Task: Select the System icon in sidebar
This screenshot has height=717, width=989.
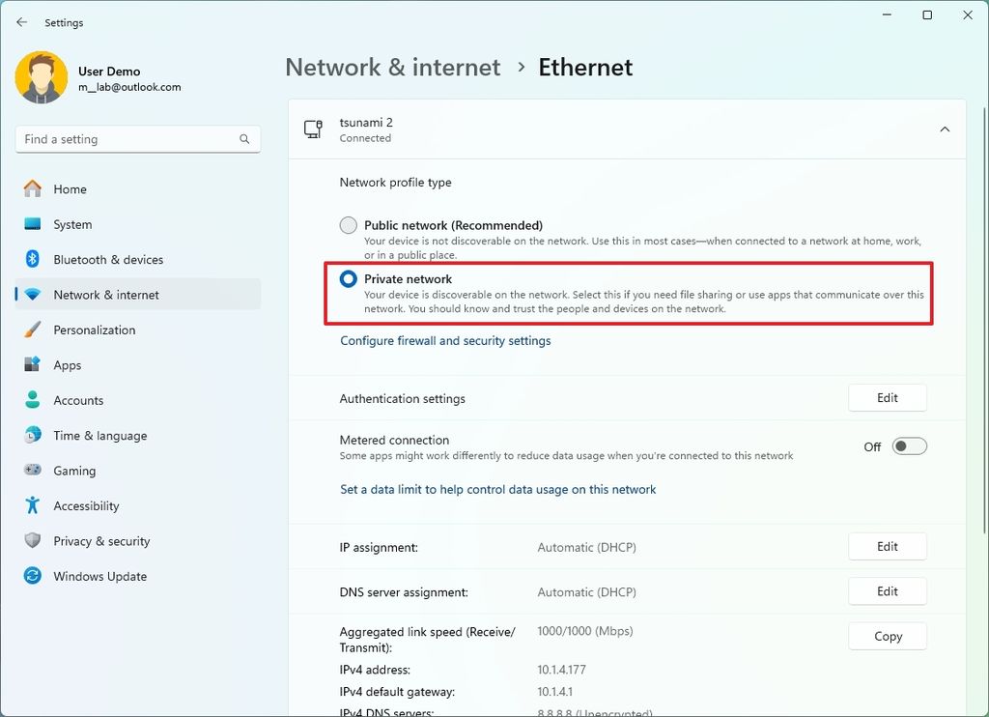Action: click(x=34, y=224)
